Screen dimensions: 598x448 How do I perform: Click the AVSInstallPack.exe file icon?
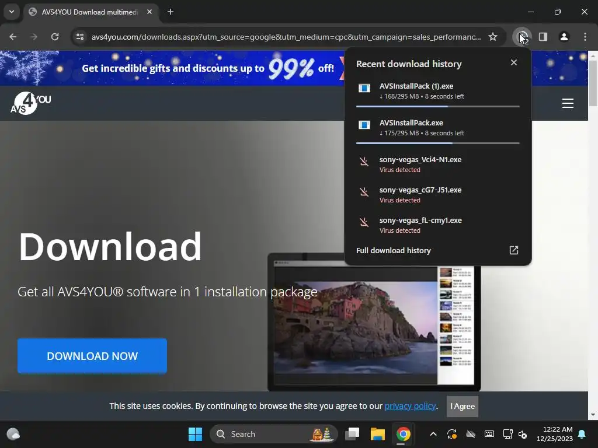pyautogui.click(x=364, y=125)
